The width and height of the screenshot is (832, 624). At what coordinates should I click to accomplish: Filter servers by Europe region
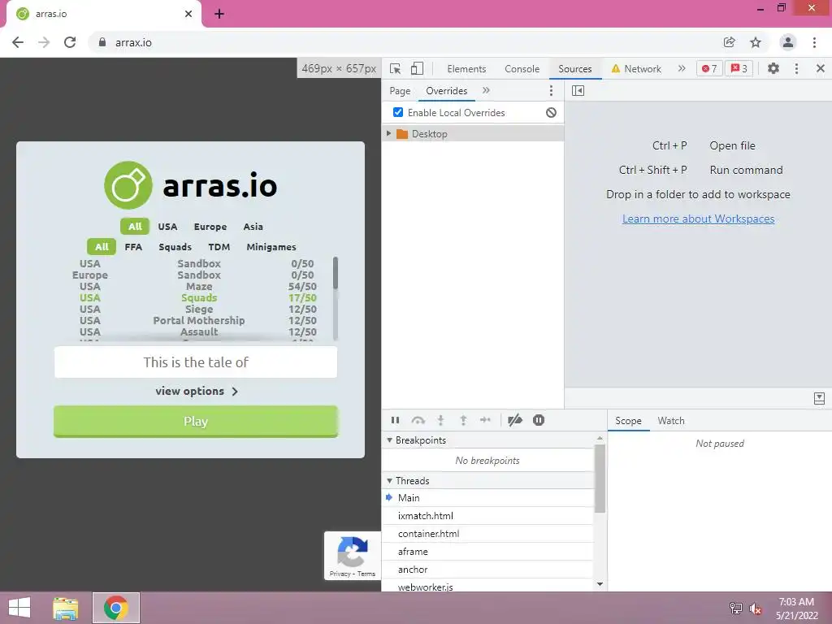[210, 227]
